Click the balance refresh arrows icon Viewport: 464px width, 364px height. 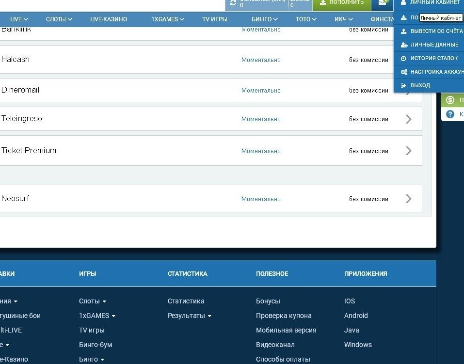(233, 2)
